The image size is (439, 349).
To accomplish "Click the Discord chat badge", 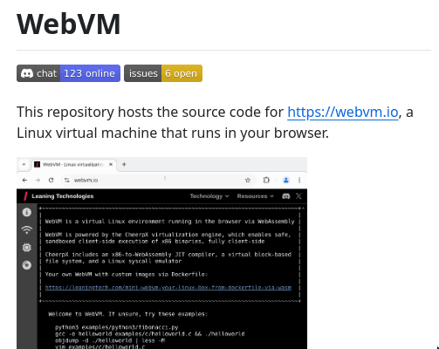I will point(68,73).
